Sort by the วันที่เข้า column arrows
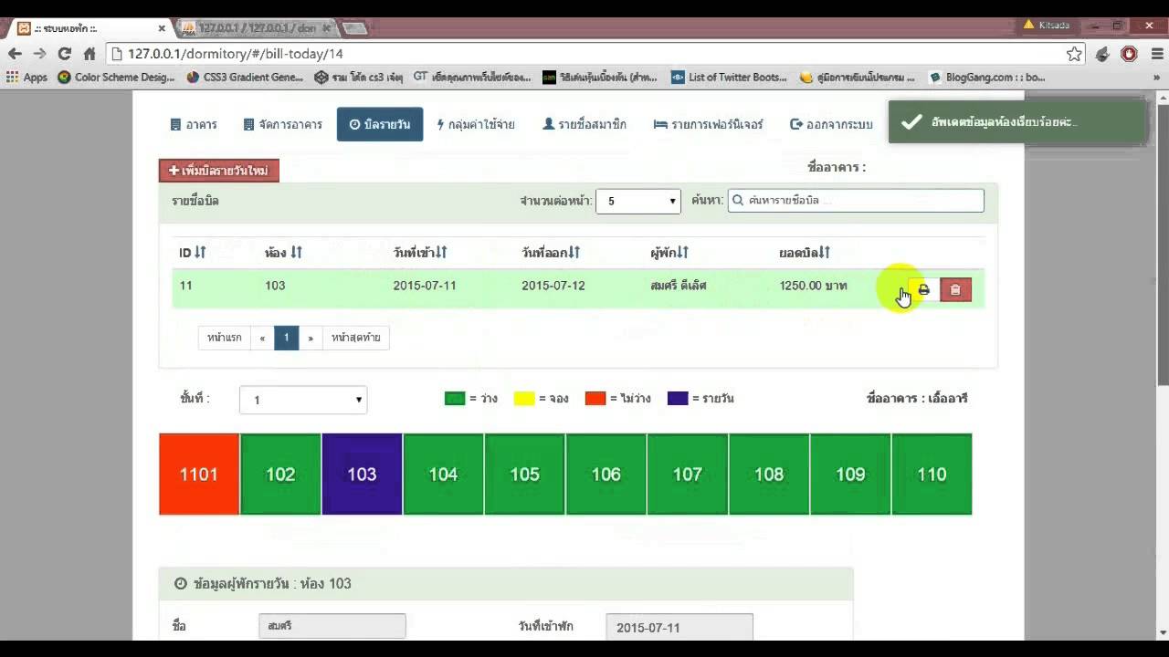 click(441, 252)
